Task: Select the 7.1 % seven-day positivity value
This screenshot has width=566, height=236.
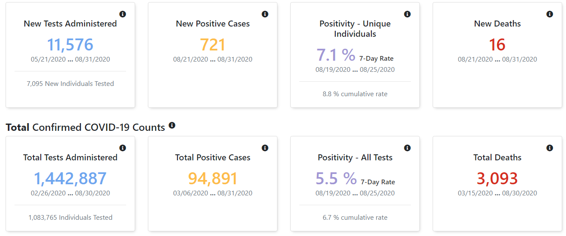Action: coord(336,55)
